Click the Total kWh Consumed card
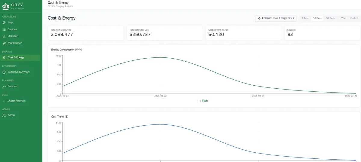This screenshot has height=162, width=361. tap(86, 33)
